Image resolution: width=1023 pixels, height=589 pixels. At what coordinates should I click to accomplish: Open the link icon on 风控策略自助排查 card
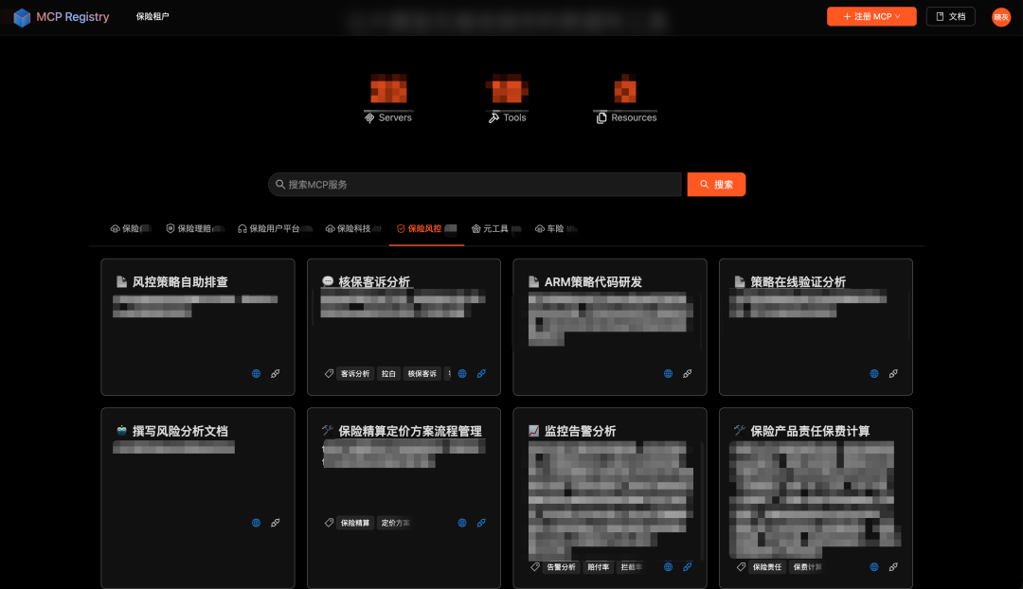[x=276, y=373]
